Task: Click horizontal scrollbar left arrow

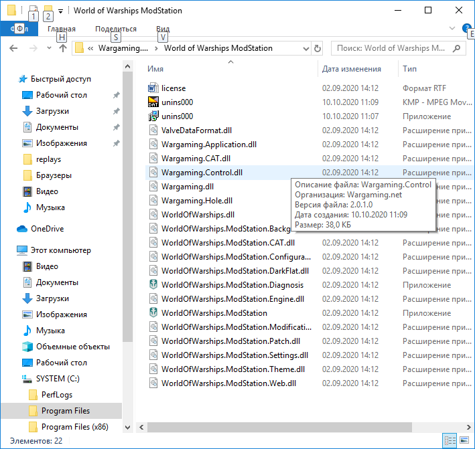Action: tap(141, 427)
